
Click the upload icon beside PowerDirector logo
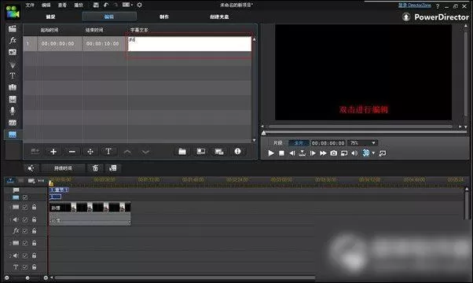(x=406, y=17)
